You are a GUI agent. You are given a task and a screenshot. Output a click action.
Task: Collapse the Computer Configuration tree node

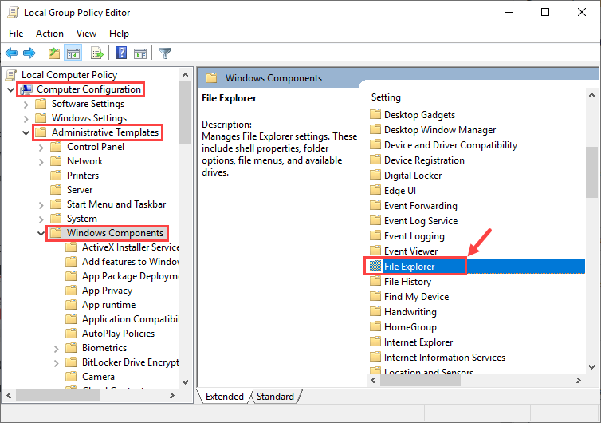point(11,89)
